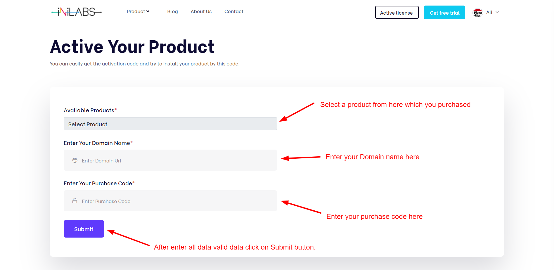Click the lock icon in purchase code field
Viewport: 554px width, 270px height.
tap(75, 201)
